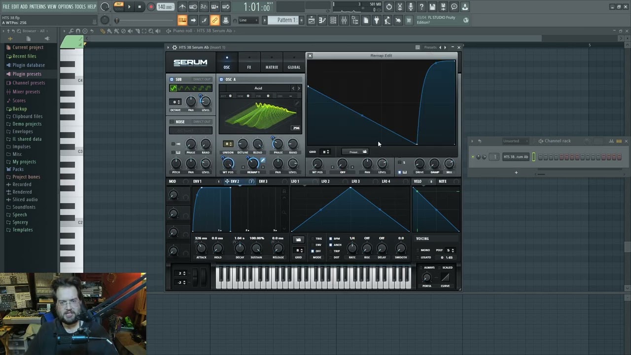Change the POLY voice count stepper

pos(450,250)
